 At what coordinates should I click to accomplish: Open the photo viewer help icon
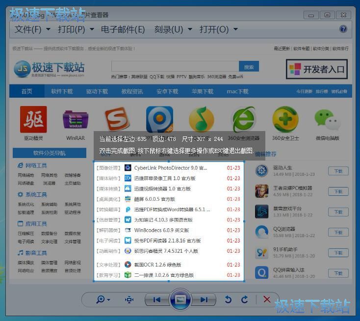click(x=343, y=29)
